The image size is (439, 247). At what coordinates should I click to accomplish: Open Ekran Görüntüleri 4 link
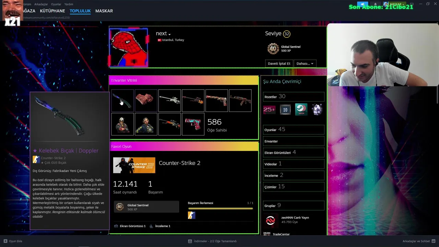pos(294,152)
